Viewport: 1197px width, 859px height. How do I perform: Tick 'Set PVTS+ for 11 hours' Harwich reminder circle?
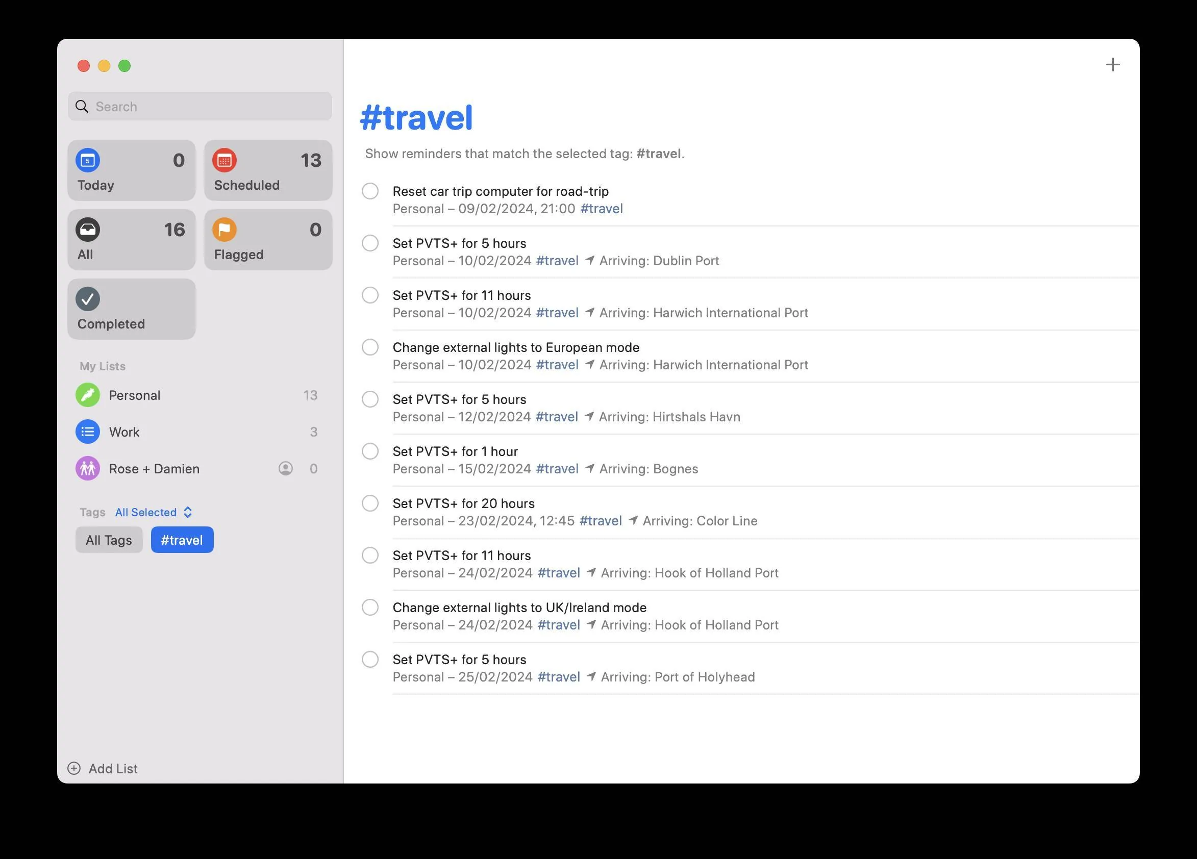coord(370,295)
